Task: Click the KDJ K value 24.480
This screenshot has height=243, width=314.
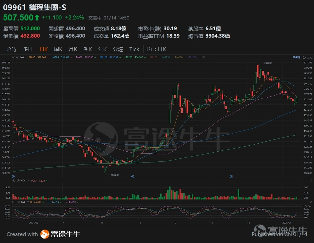Action: tap(37, 202)
